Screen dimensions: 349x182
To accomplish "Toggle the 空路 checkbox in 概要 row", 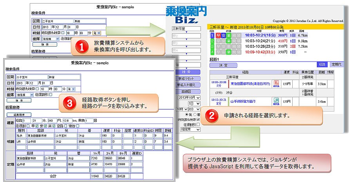I will point(66,126).
